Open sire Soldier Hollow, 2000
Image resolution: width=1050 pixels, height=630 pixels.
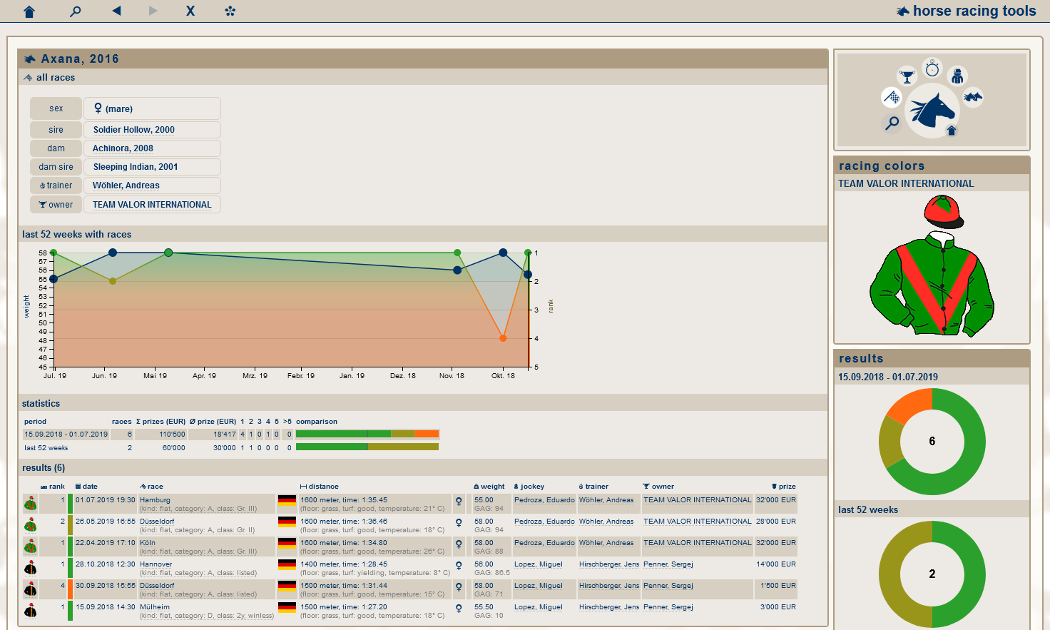[134, 130]
